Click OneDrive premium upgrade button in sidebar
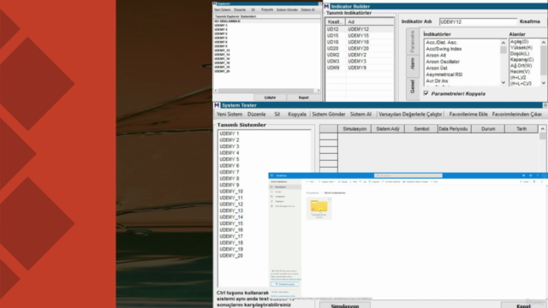The height and width of the screenshot is (308, 548). tap(285, 284)
